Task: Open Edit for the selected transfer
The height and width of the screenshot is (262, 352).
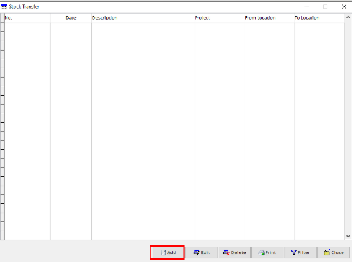Action: point(201,253)
